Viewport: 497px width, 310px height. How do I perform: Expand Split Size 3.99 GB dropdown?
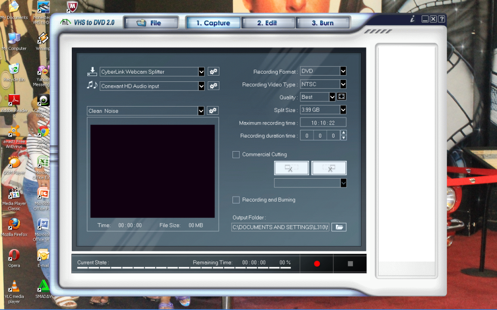click(x=343, y=110)
